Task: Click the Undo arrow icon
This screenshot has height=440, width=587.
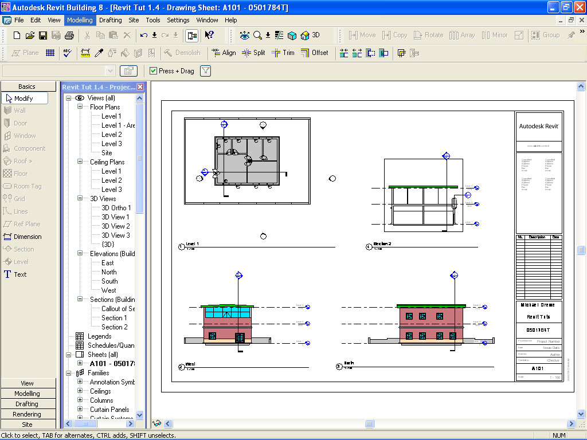Action: point(143,35)
